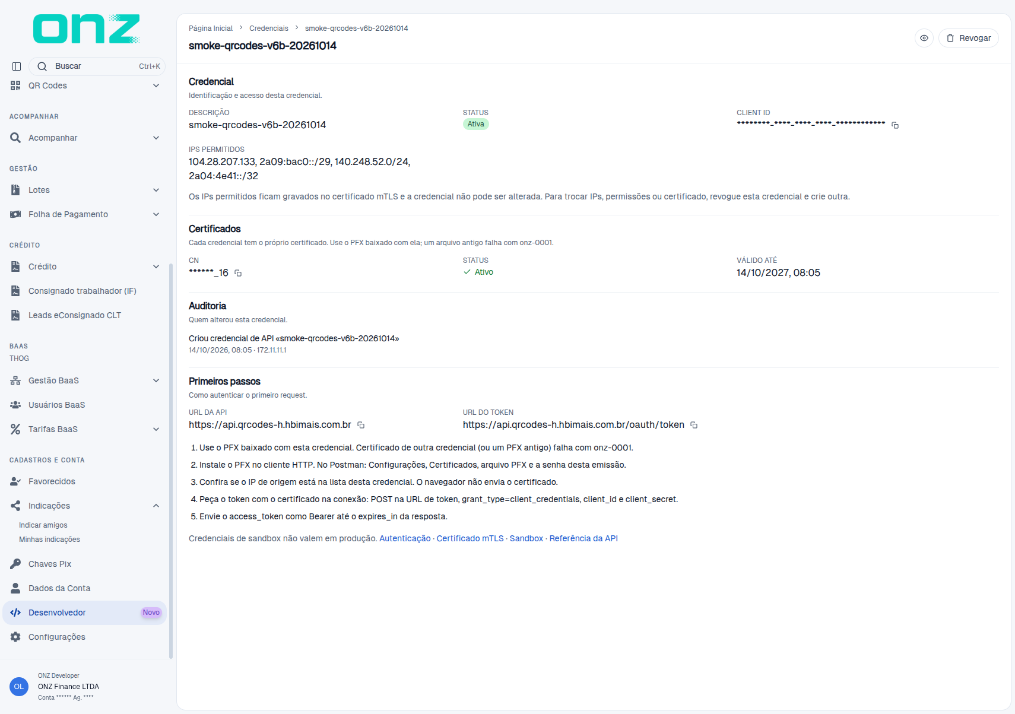Screen dimensions: 1015x714
Task: Expand the Acompanhar menu chevron
Action: (156, 138)
